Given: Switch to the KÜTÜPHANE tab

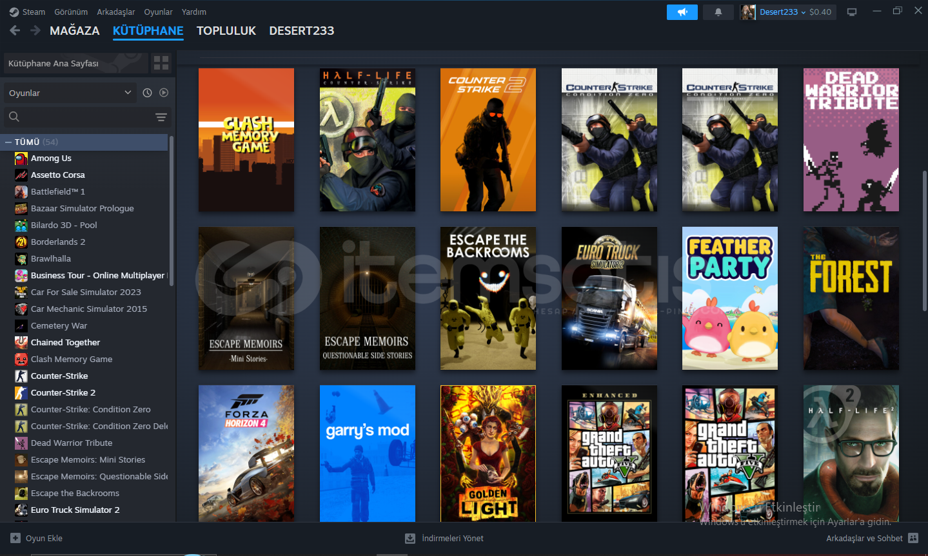Looking at the screenshot, I should pyautogui.click(x=148, y=31).
